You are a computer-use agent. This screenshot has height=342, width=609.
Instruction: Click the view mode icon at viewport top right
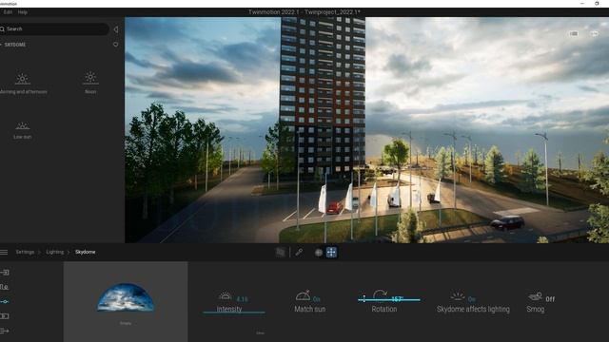574,34
